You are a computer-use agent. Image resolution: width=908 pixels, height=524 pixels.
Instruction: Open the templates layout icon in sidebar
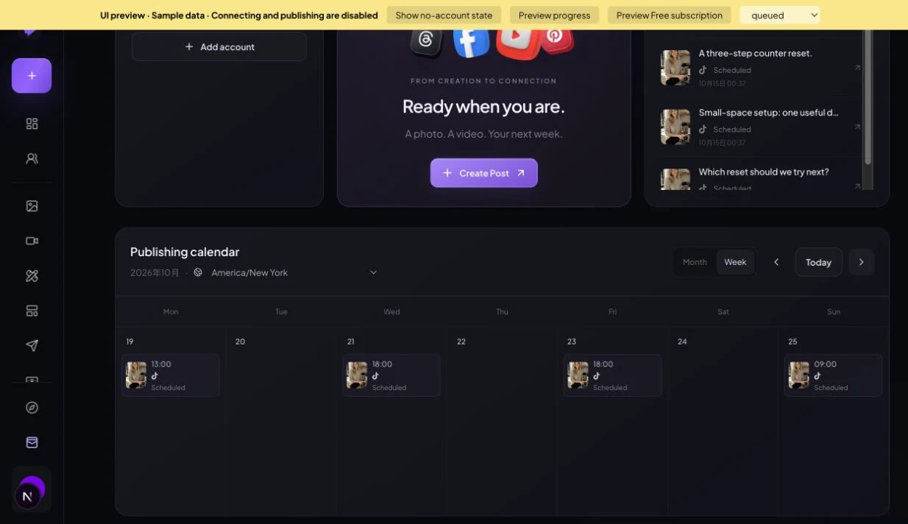pyautogui.click(x=32, y=311)
